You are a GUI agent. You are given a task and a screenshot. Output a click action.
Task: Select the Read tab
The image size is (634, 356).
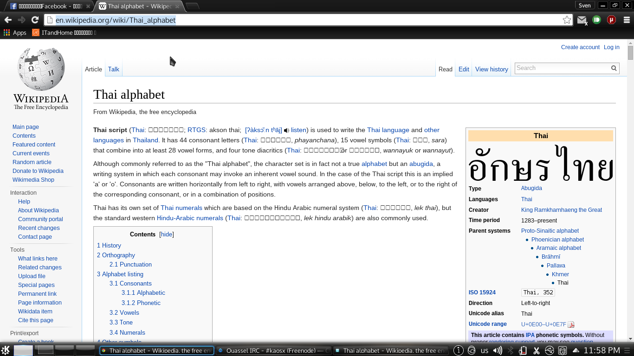point(445,69)
